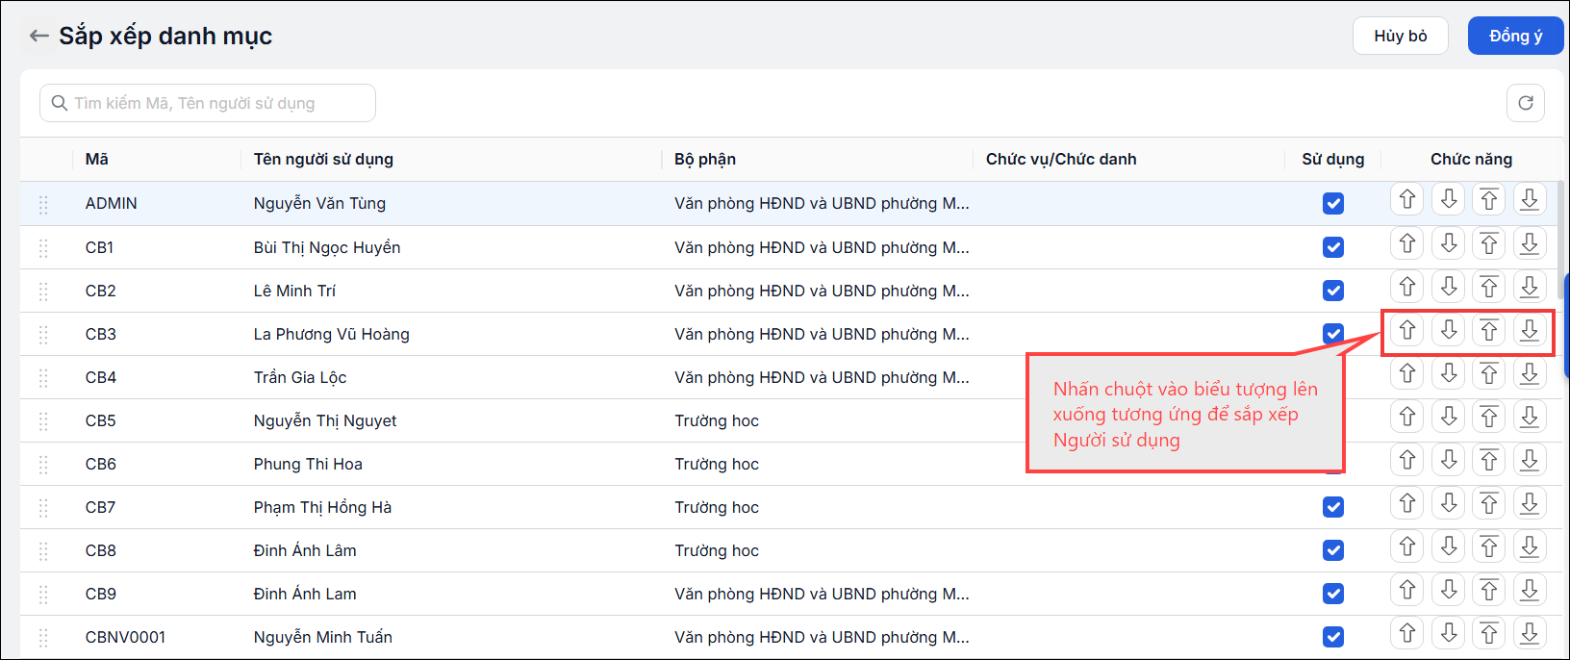Toggle Sử dụng checkbox for CB8
1570x660 pixels.
click(1333, 550)
